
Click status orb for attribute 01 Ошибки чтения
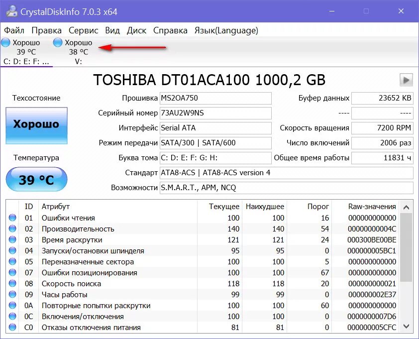click(x=12, y=218)
